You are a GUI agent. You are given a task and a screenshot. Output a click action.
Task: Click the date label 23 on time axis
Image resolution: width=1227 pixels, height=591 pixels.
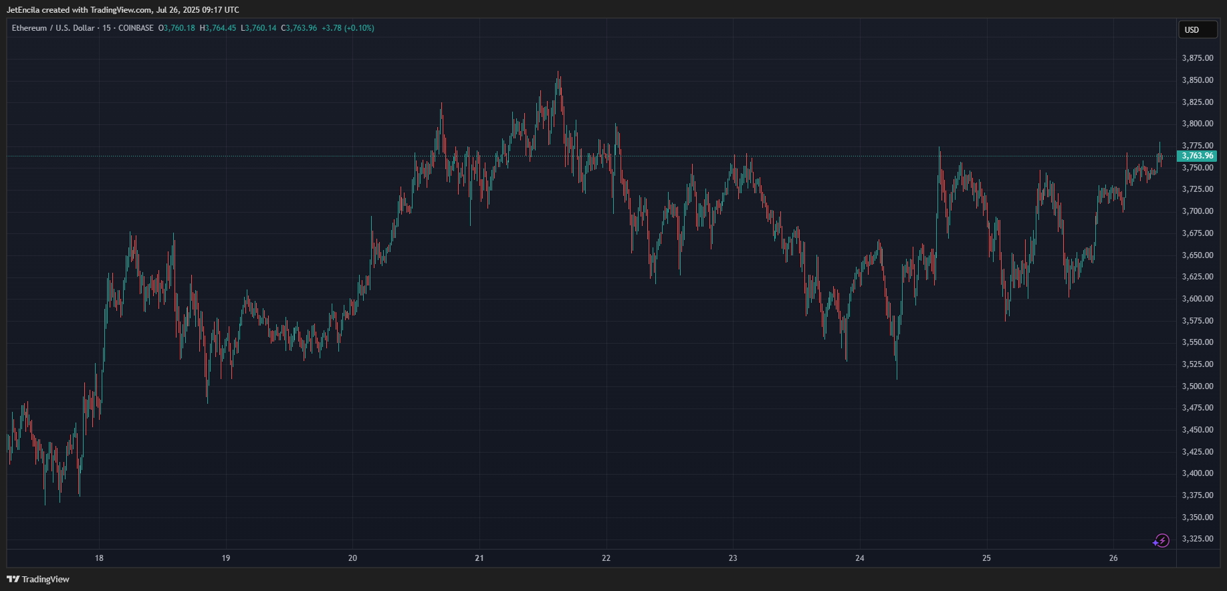(x=733, y=558)
